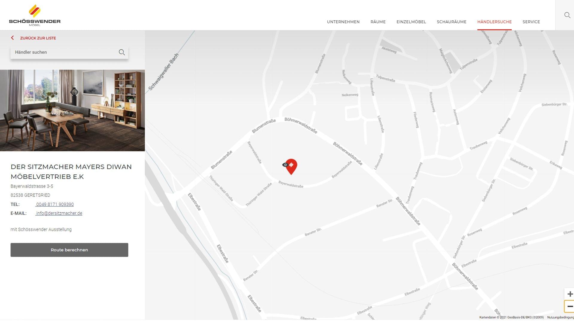The height and width of the screenshot is (326, 574).
Task: Open the Räume menu
Action: (378, 22)
